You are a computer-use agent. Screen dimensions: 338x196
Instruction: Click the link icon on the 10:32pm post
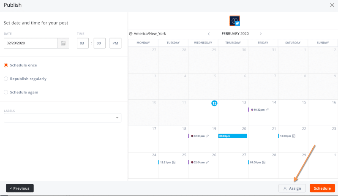(x=267, y=109)
